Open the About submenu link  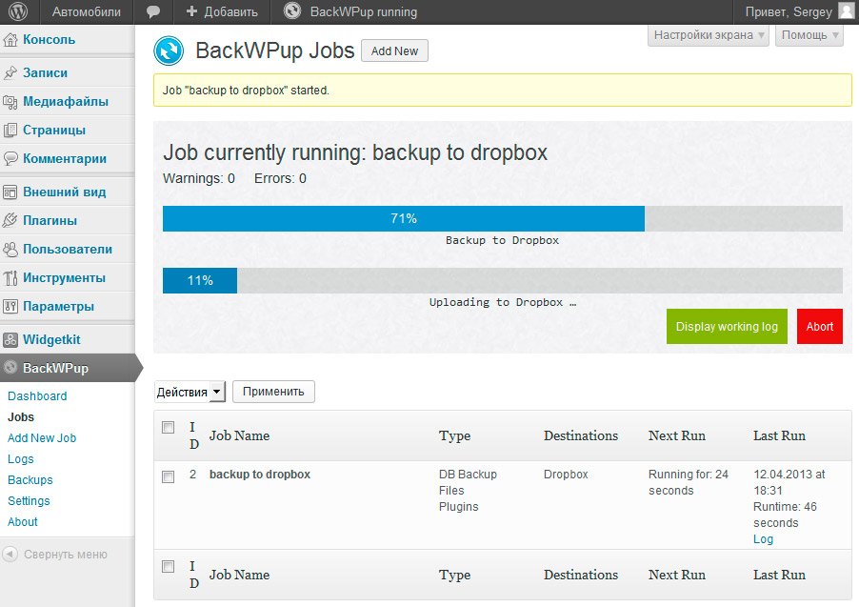(x=23, y=522)
